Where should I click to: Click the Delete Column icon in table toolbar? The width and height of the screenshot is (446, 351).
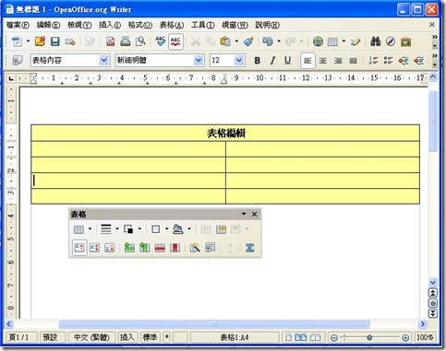[x=175, y=248]
